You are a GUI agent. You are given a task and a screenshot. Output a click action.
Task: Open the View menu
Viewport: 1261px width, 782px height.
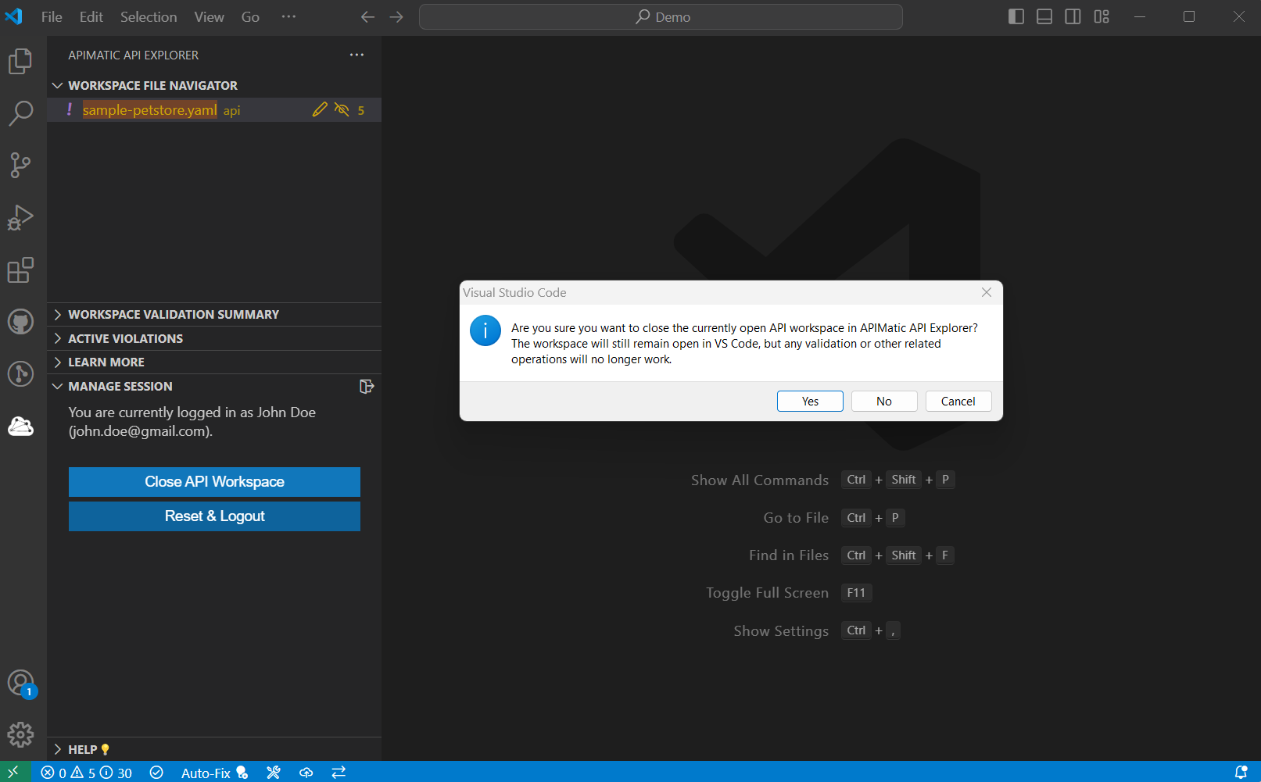(209, 17)
